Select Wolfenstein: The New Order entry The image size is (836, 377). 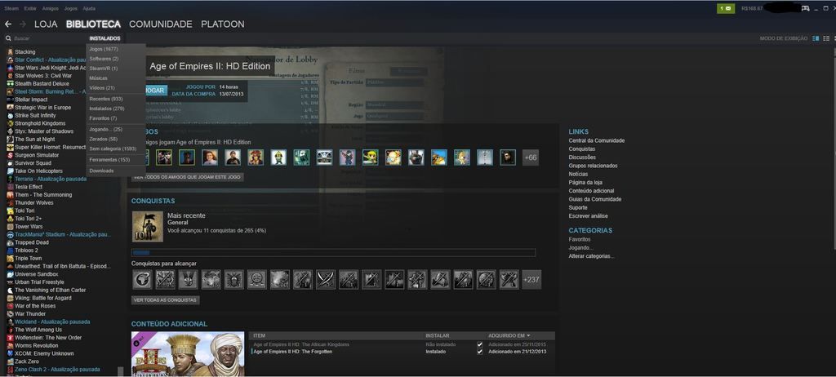click(48, 338)
